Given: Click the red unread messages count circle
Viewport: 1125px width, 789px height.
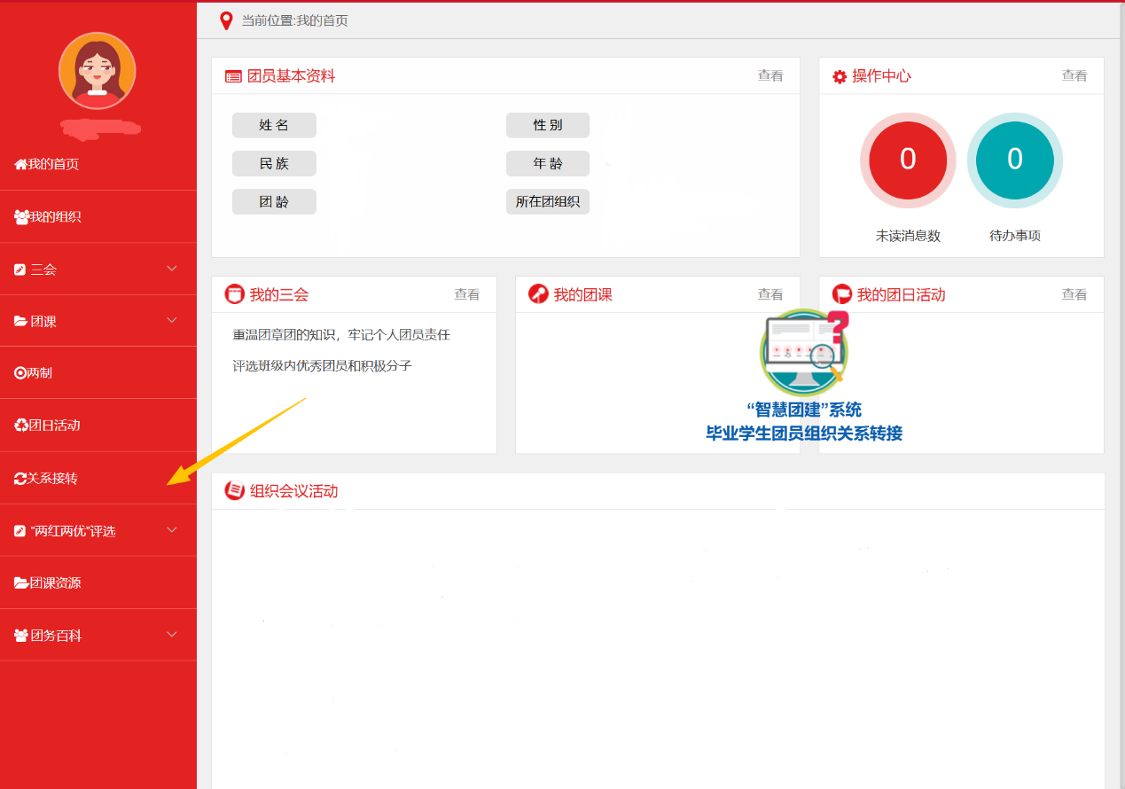Looking at the screenshot, I should click(x=908, y=160).
